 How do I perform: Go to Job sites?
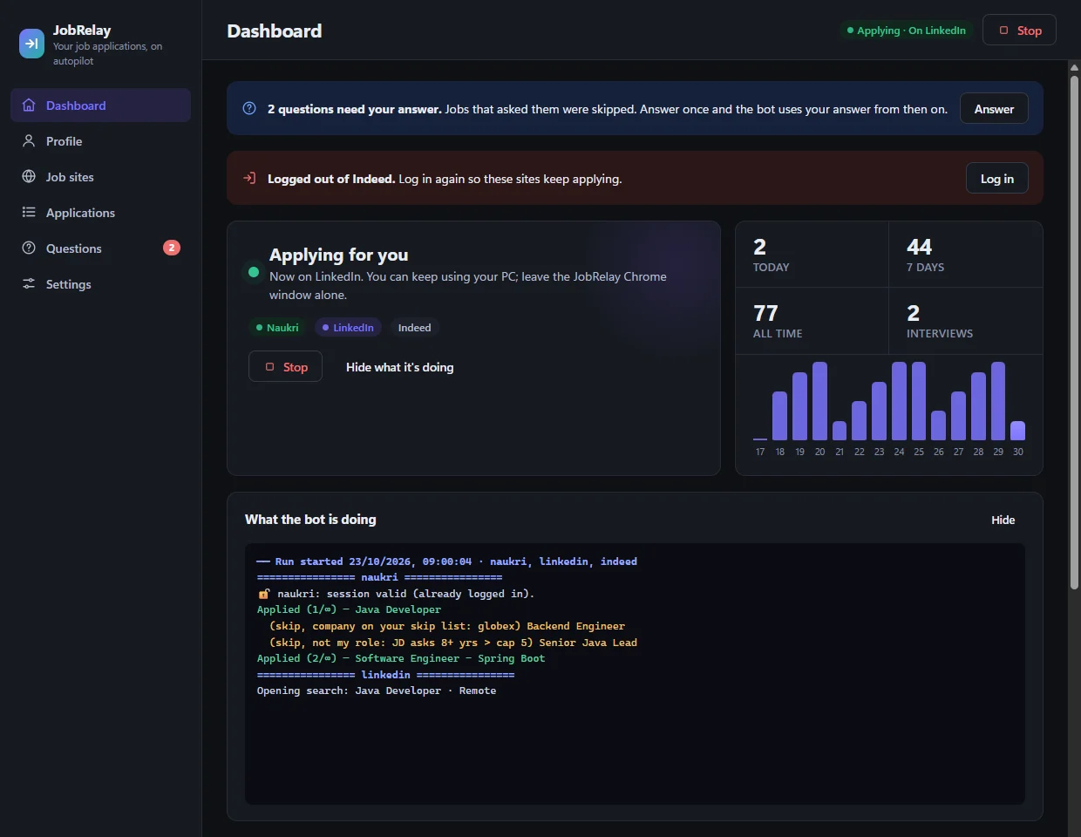pos(100,177)
